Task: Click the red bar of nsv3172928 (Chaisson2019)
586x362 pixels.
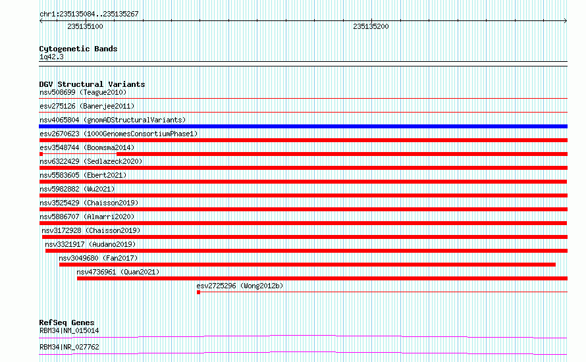Action: 305,237
